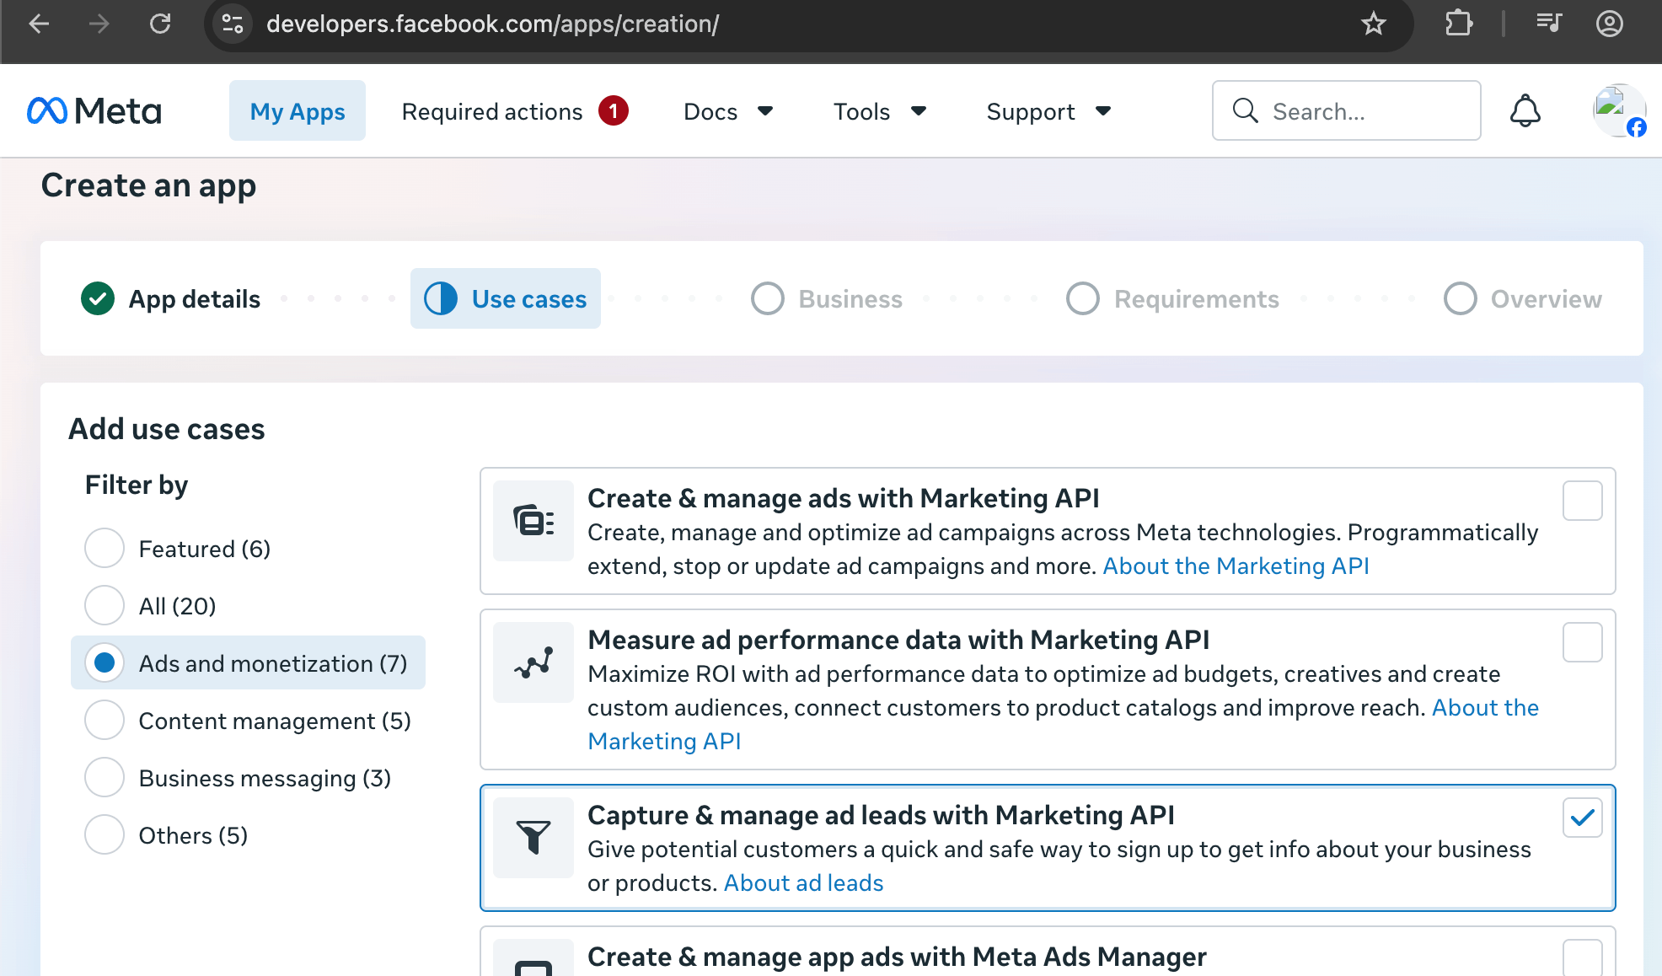
Task: Click Create & manage app ads with Meta Ads Manager title
Action: (897, 957)
